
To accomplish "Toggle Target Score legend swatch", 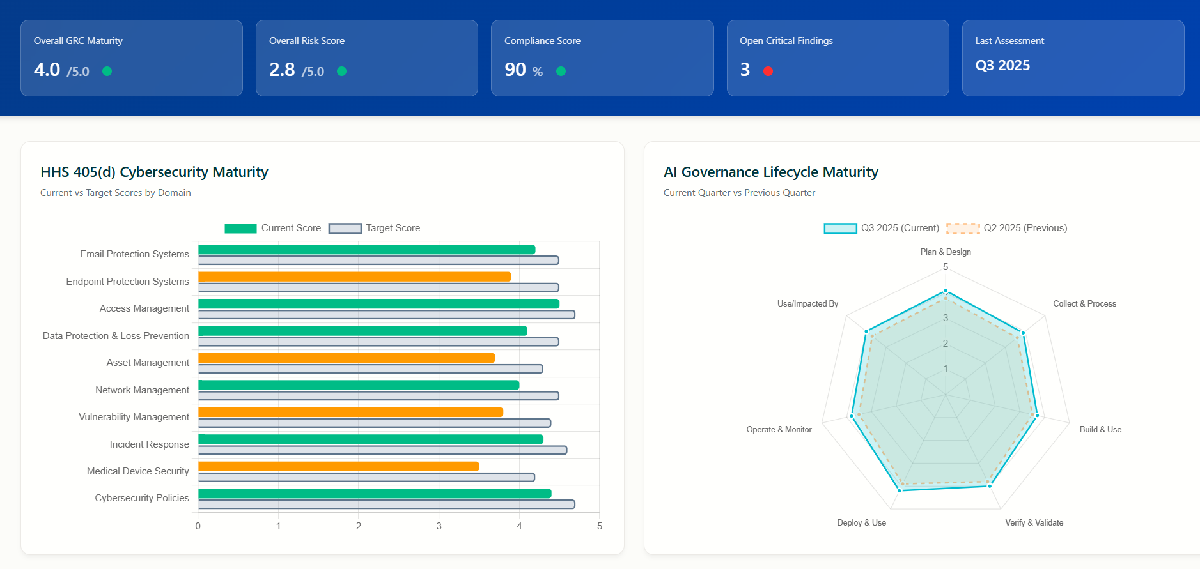I will [345, 229].
